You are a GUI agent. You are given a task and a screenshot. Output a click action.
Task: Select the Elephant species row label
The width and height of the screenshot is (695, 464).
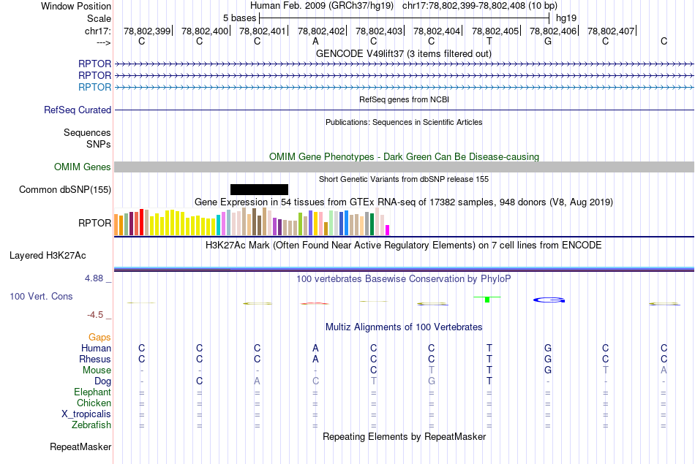[x=92, y=392]
